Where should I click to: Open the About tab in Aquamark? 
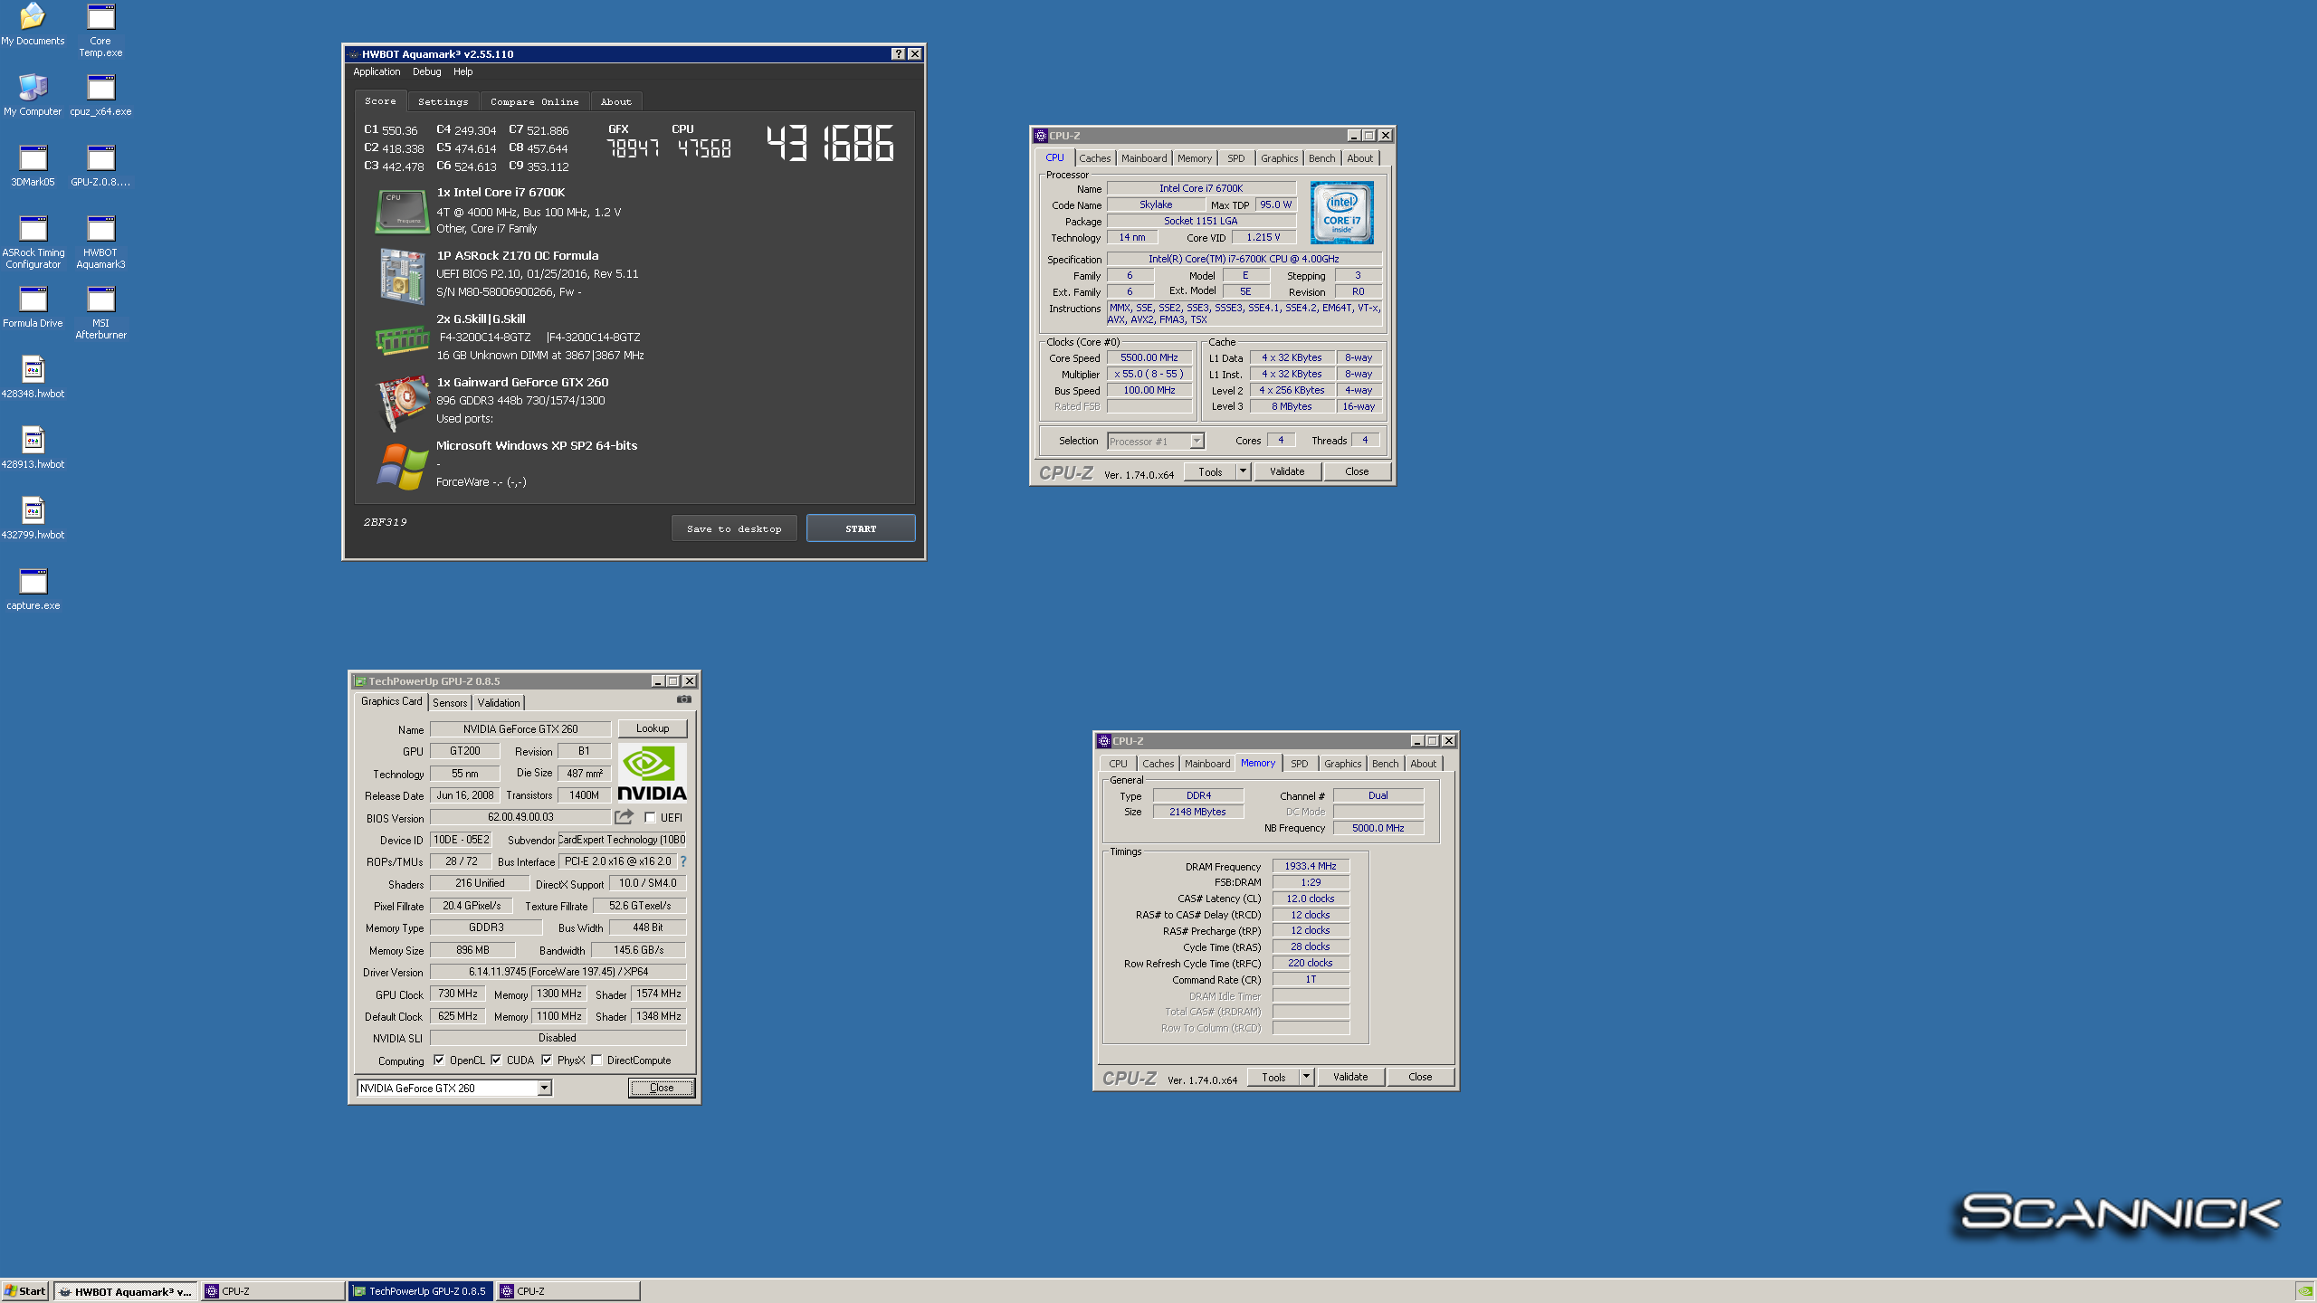(x=616, y=102)
